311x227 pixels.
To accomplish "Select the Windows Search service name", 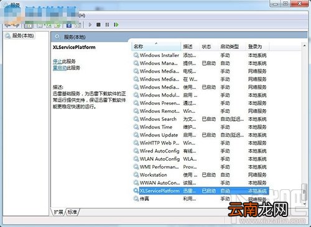I will pyautogui.click(x=158, y=119).
